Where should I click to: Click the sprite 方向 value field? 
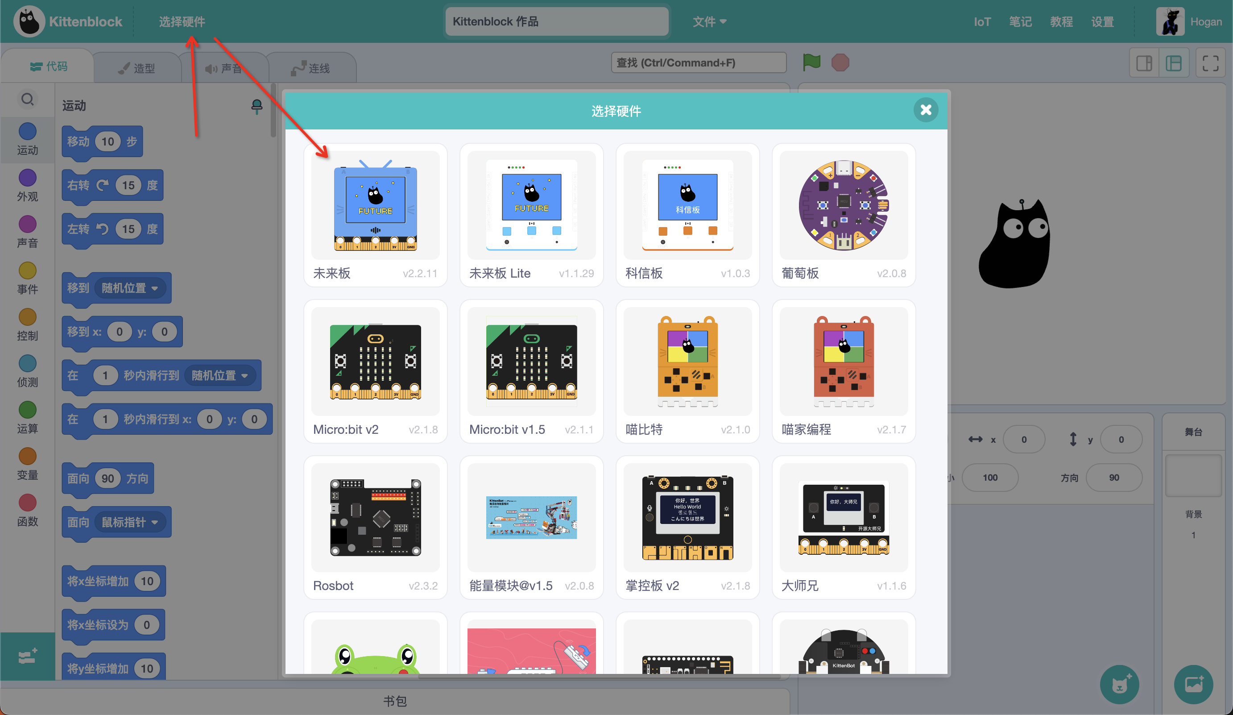pos(1114,477)
